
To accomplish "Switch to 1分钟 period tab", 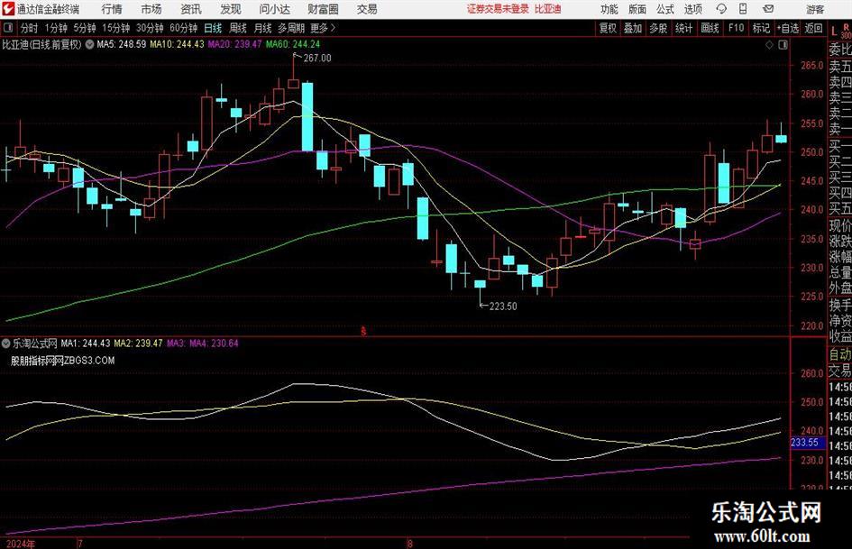I will click(x=56, y=28).
